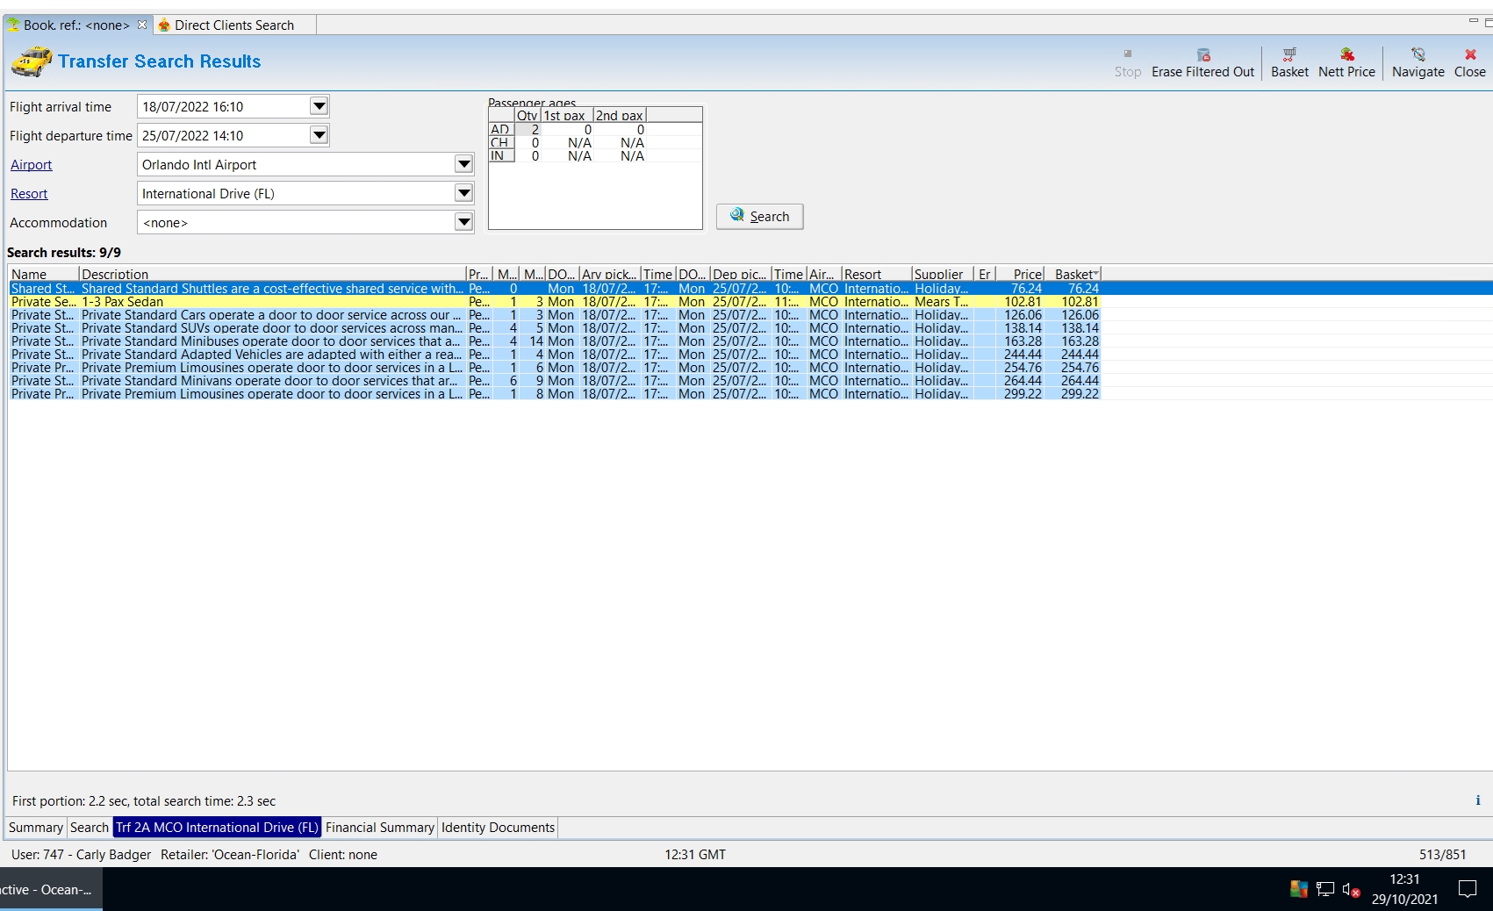1493x911 pixels.
Task: Expand the Accommodation dropdown list
Action: click(x=464, y=222)
